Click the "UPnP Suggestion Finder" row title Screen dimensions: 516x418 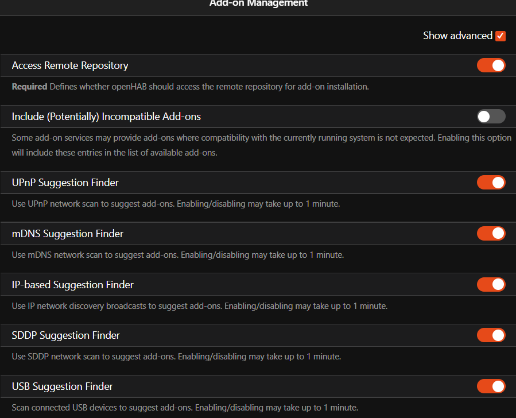[x=65, y=183]
